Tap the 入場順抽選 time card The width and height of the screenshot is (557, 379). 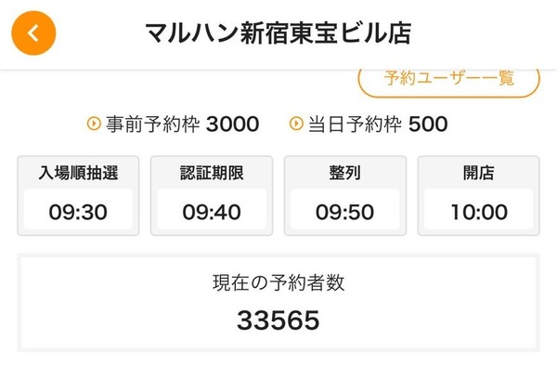(78, 196)
